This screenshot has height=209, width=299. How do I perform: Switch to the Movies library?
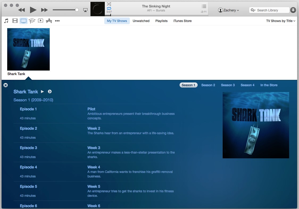(15, 21)
